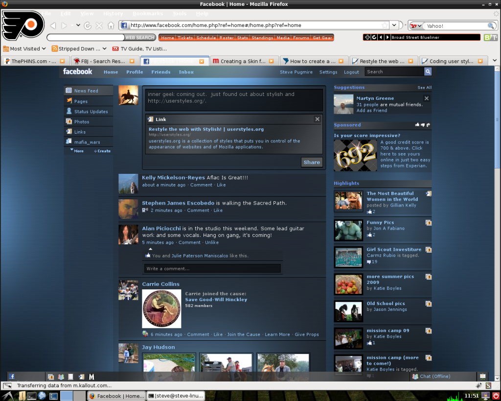Open the History menu

pyautogui.click(x=113, y=13)
